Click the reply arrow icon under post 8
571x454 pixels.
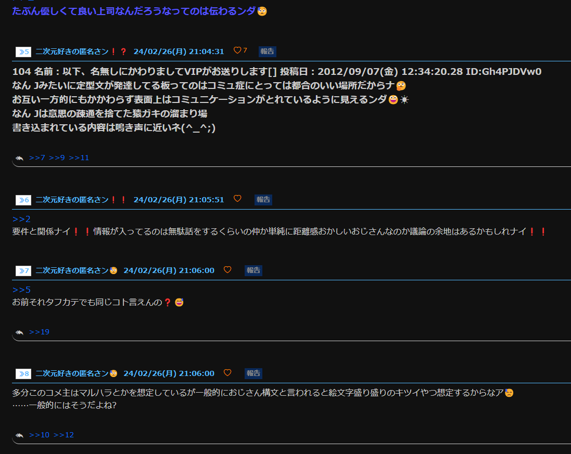[20, 435]
